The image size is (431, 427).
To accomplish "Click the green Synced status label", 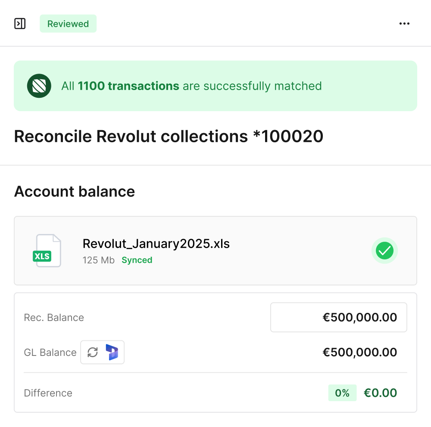I will point(137,260).
